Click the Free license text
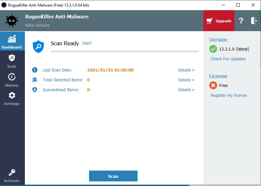 pyautogui.click(x=223, y=86)
